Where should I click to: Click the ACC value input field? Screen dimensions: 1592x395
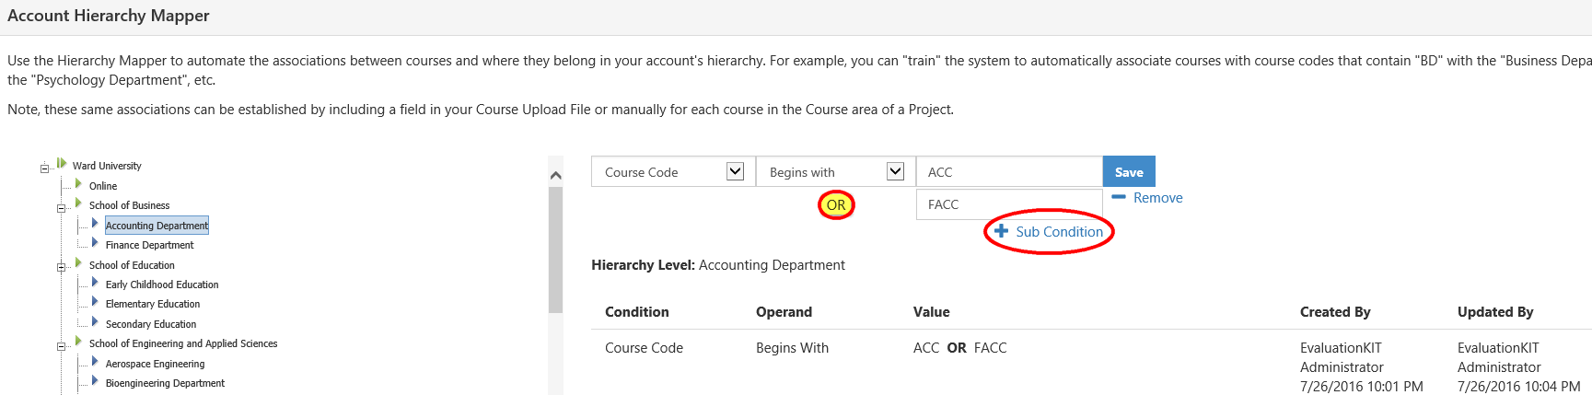point(1009,172)
